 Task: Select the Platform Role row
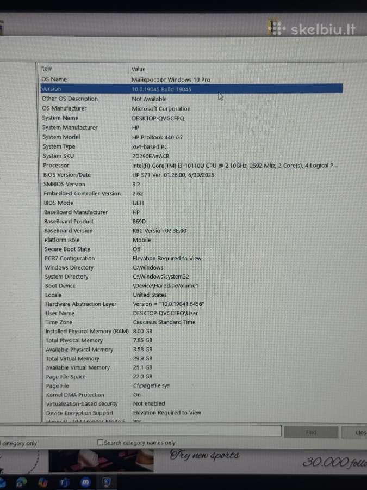tap(191, 240)
